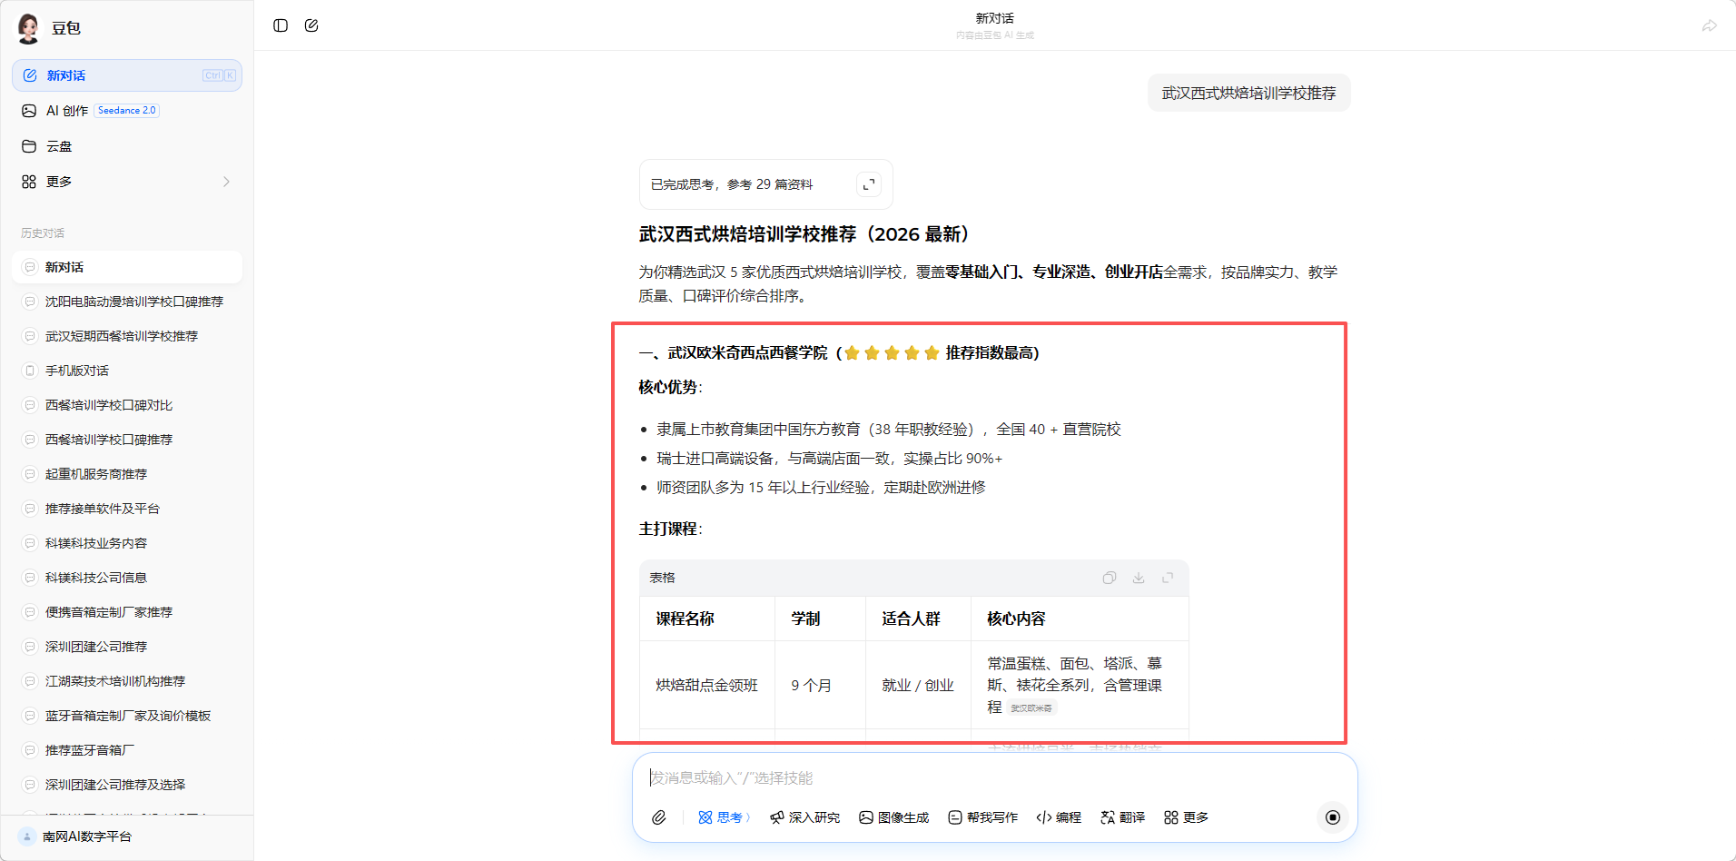Download the table via download icon
The height and width of the screenshot is (861, 1736).
1139,578
